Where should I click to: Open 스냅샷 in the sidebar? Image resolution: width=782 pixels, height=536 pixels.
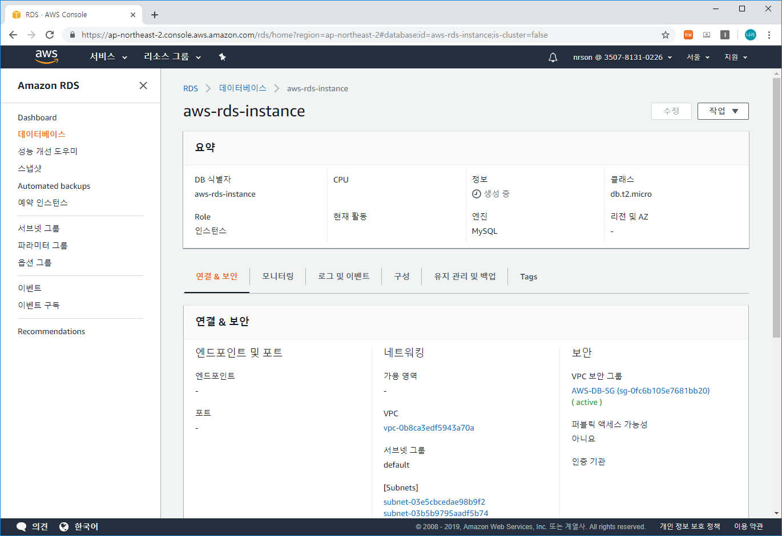(30, 168)
